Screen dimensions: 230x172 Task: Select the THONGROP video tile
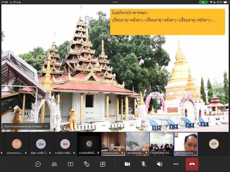(x=162, y=143)
